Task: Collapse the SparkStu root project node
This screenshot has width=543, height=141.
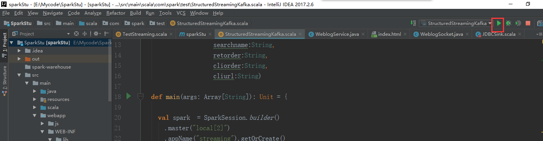Action: pos(12,43)
